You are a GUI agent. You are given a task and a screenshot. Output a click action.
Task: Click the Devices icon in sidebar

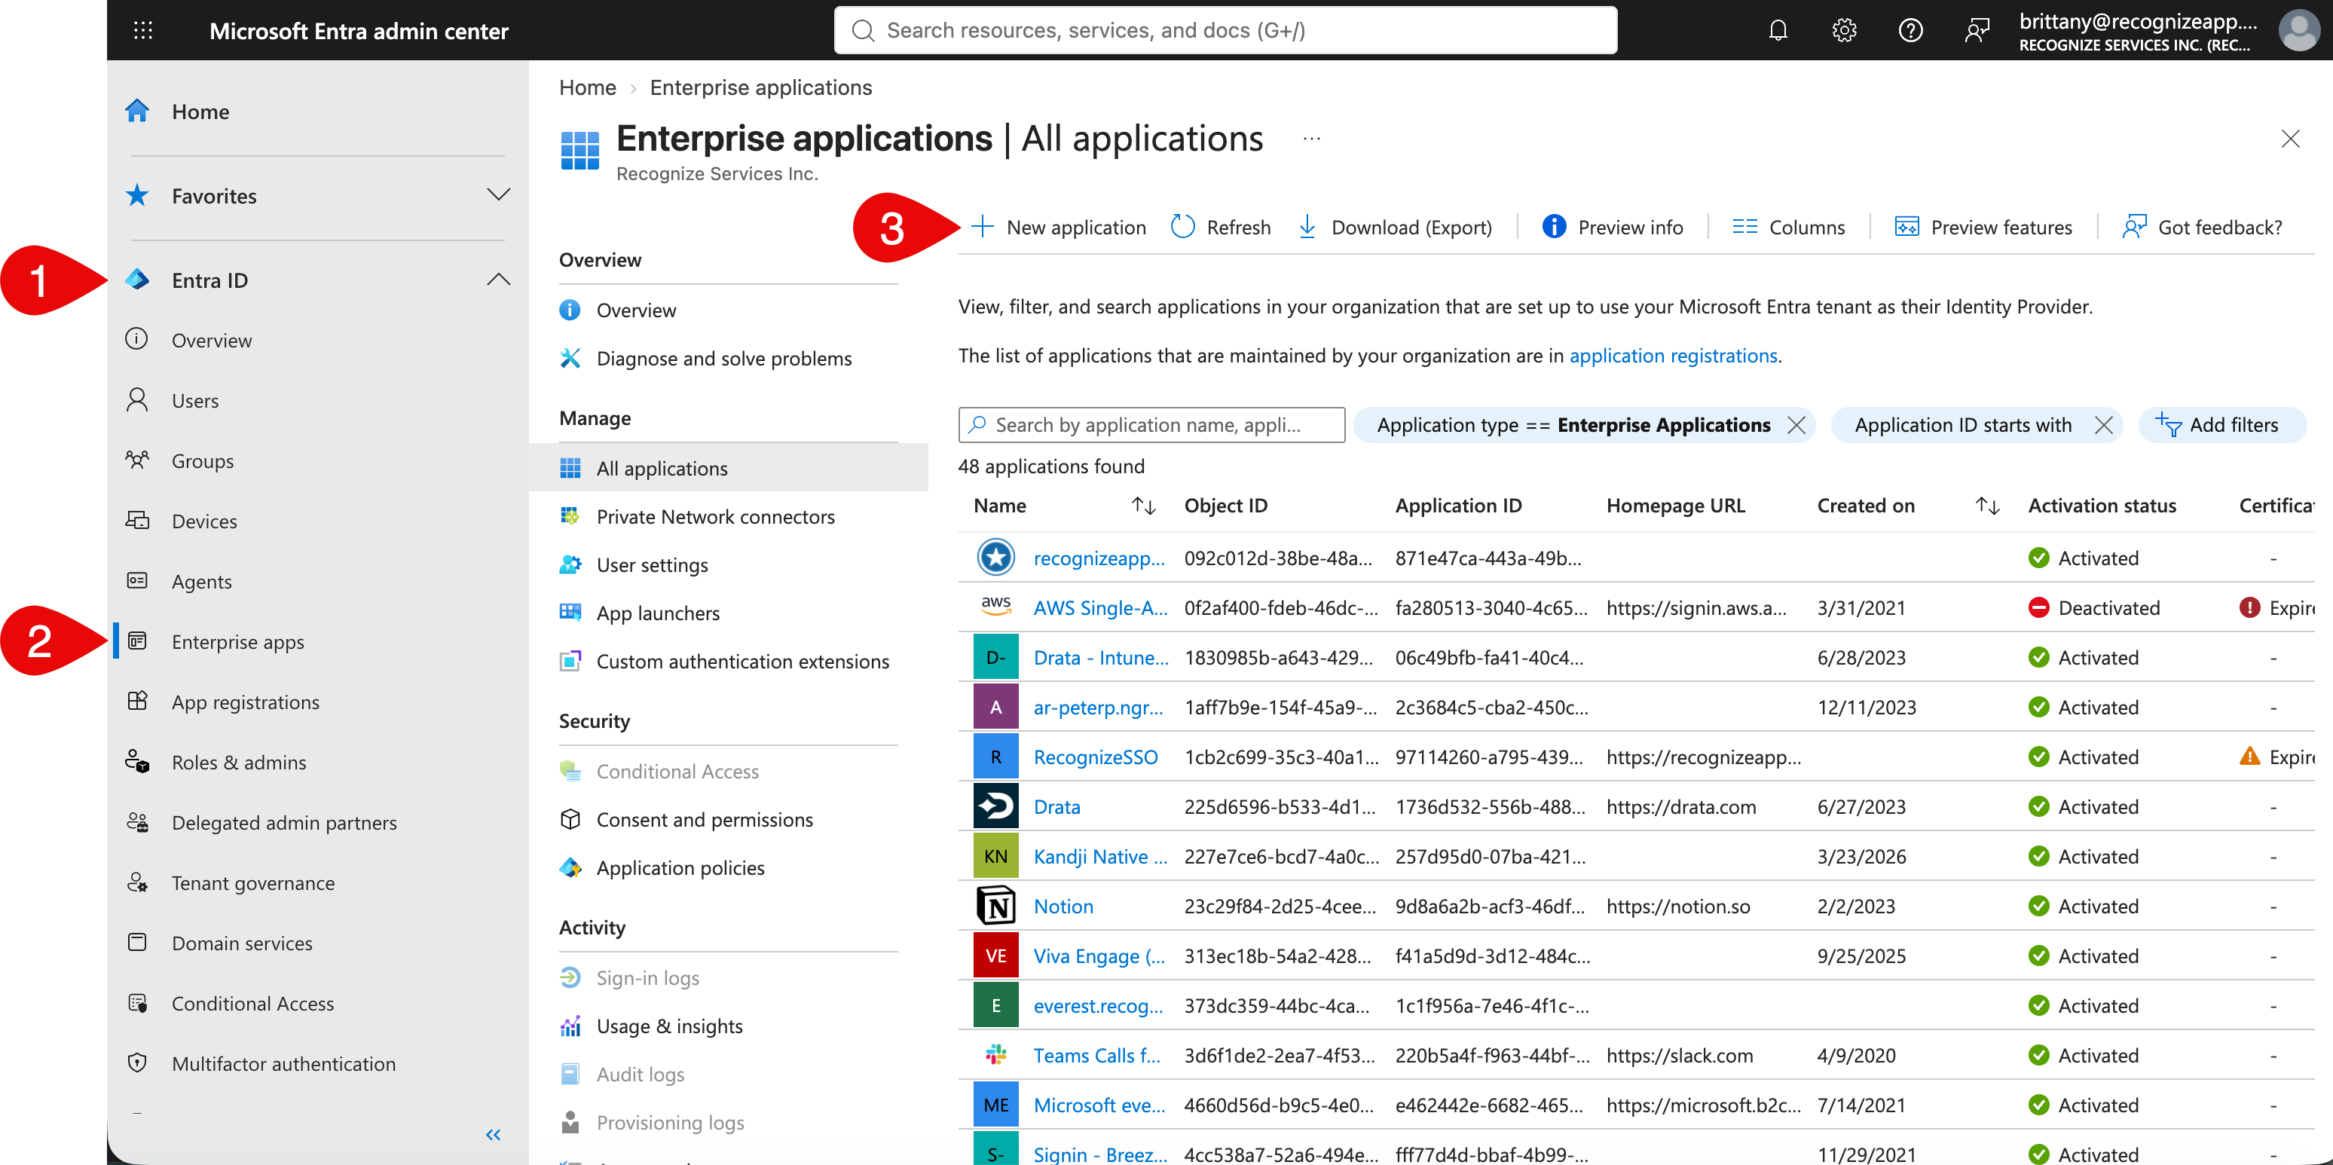pos(138,520)
